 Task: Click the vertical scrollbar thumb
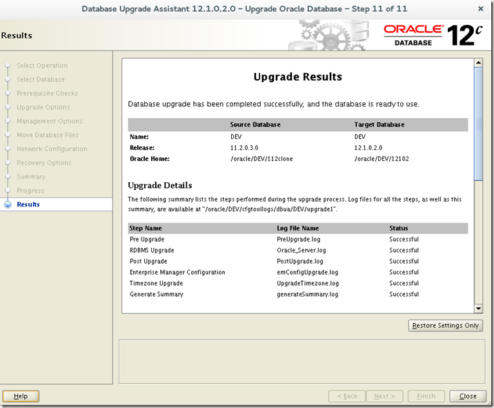point(478,124)
